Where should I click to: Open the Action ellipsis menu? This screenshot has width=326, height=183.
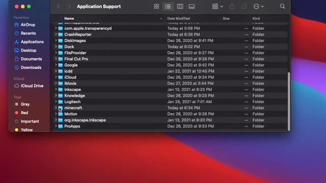click(x=259, y=7)
